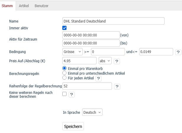The height and width of the screenshot is (133, 182).
Task: Expand the 'abs' price type dropdown
Action: tap(105, 61)
